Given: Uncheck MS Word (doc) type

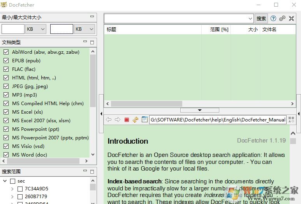Looking at the screenshot, I should point(6,155).
